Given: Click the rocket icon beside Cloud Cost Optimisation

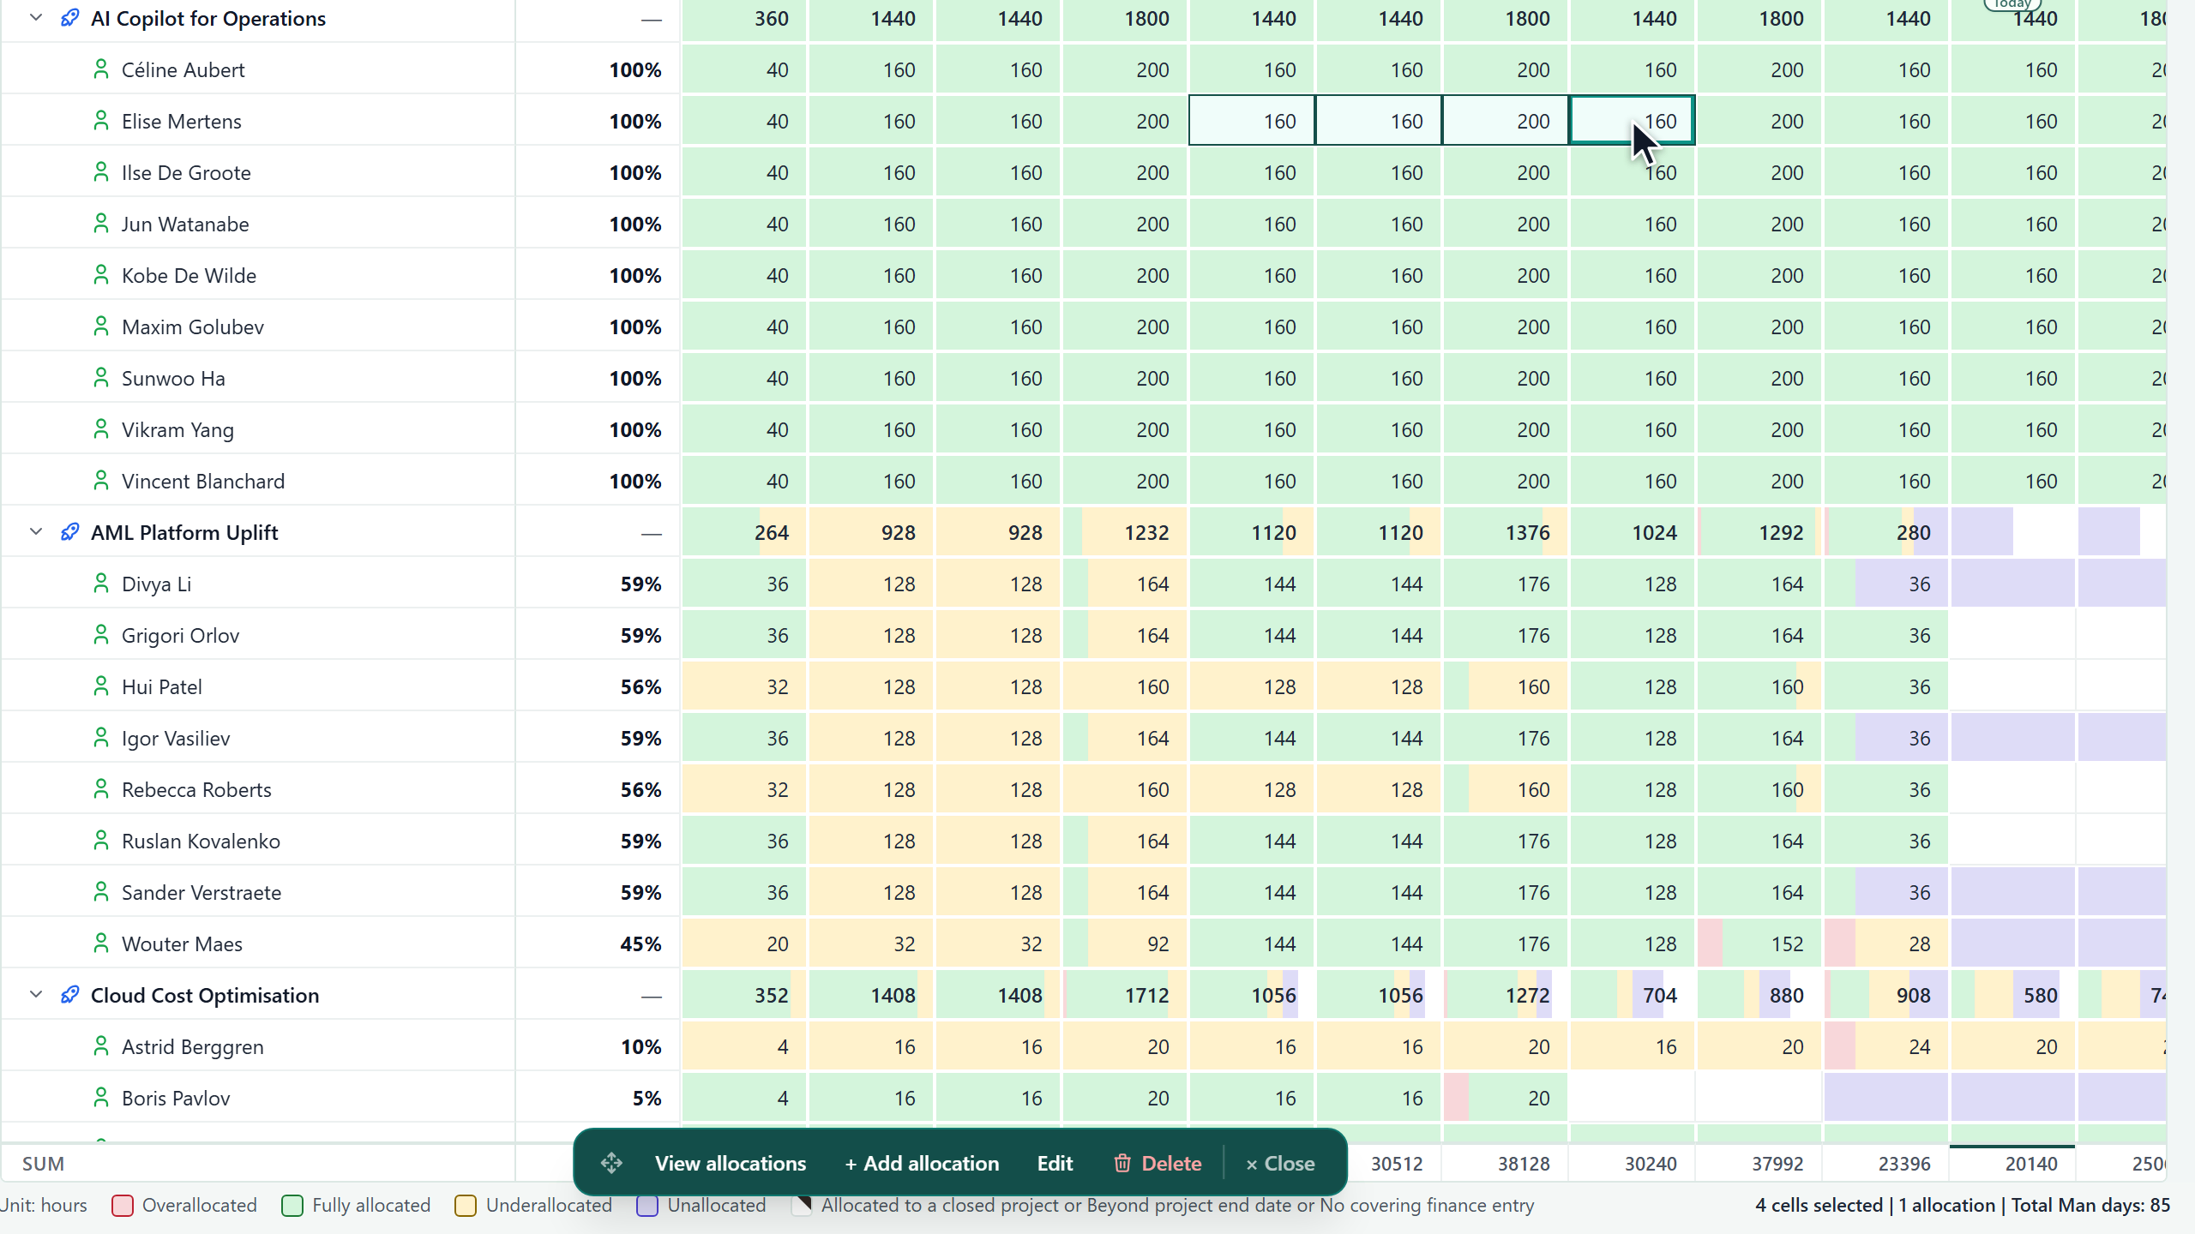Looking at the screenshot, I should coord(70,995).
